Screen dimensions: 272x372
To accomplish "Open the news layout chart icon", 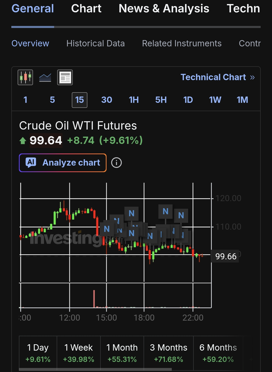I will pyautogui.click(x=65, y=77).
